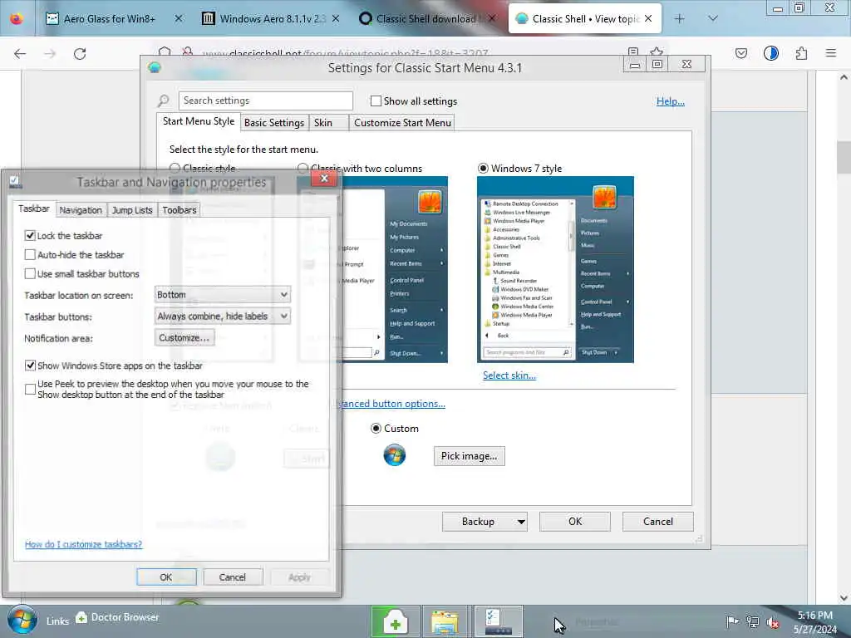
Task: Open green plus app on taskbar
Action: coord(395,621)
